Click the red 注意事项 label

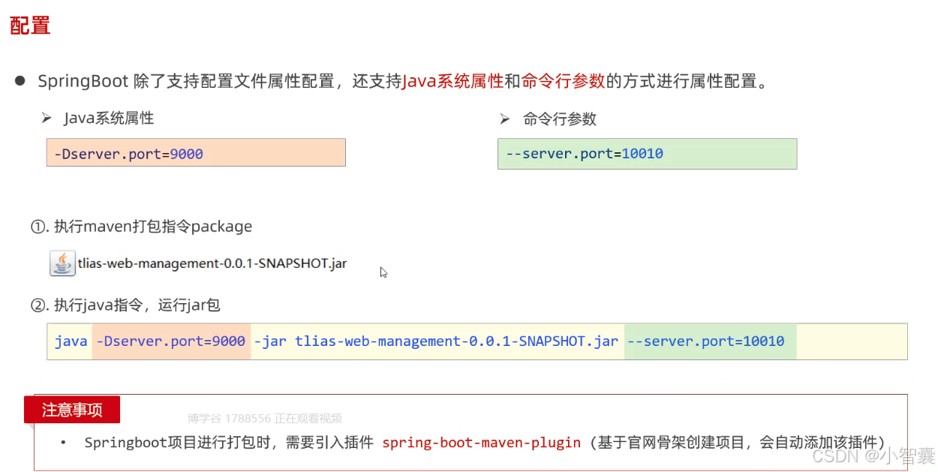(x=72, y=410)
